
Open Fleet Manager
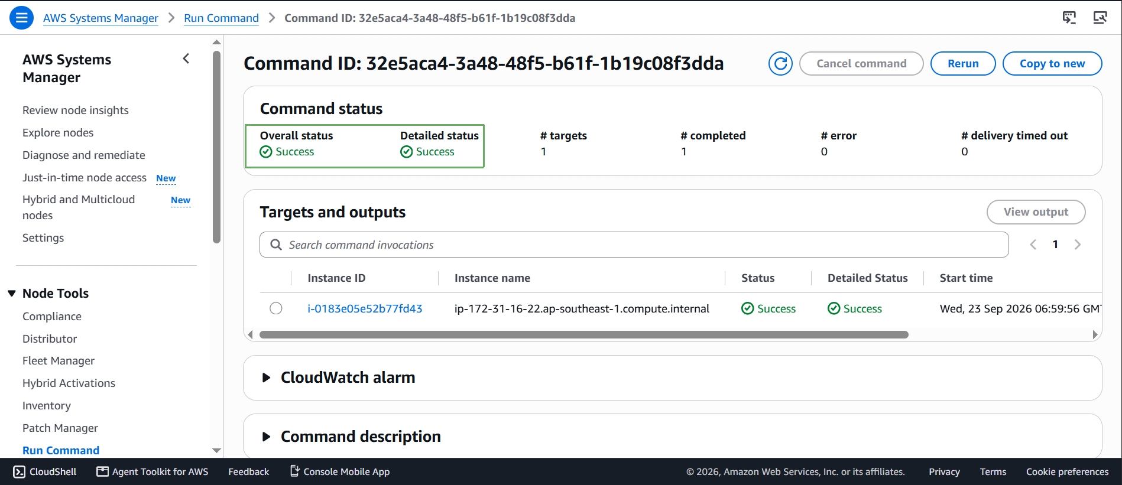[x=59, y=361]
